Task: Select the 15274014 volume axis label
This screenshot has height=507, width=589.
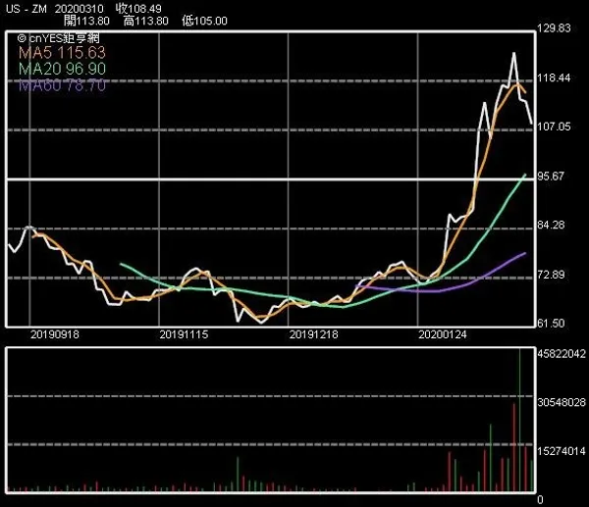Action: coord(562,450)
